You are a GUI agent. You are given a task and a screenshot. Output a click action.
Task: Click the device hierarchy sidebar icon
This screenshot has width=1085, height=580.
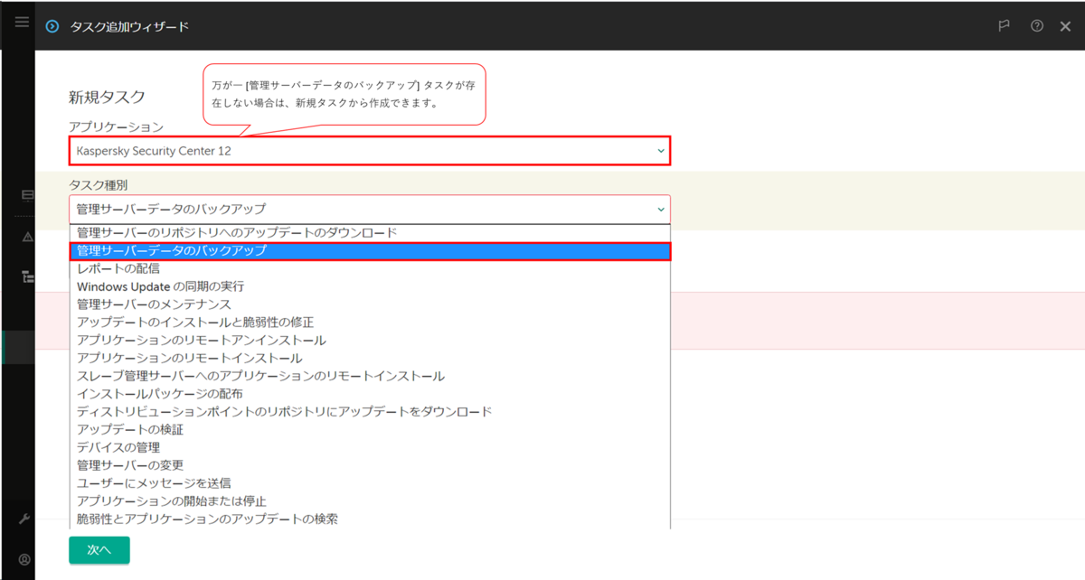point(27,276)
